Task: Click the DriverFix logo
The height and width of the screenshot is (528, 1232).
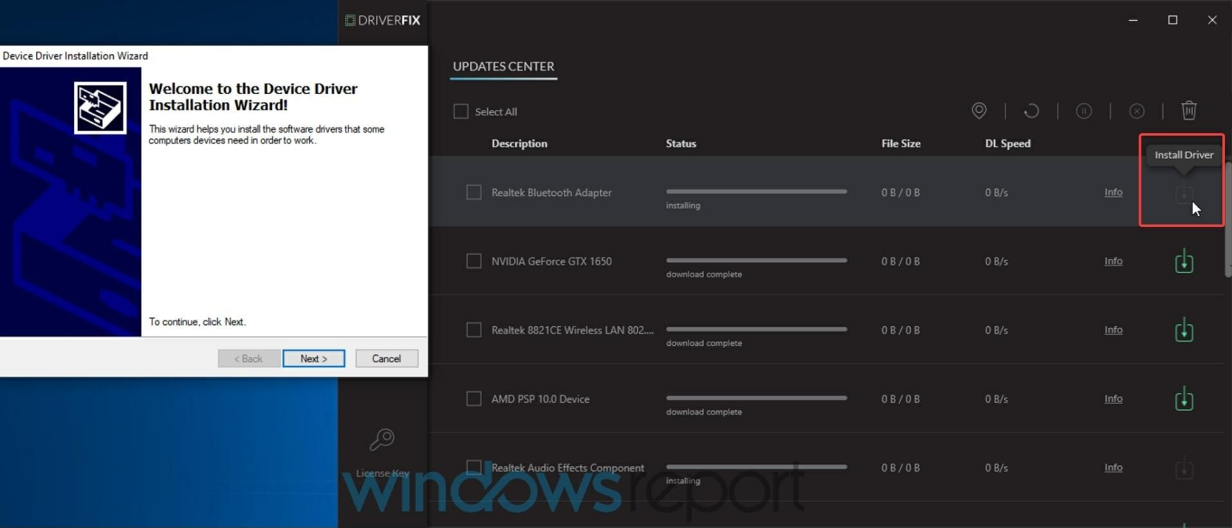Action: [383, 21]
